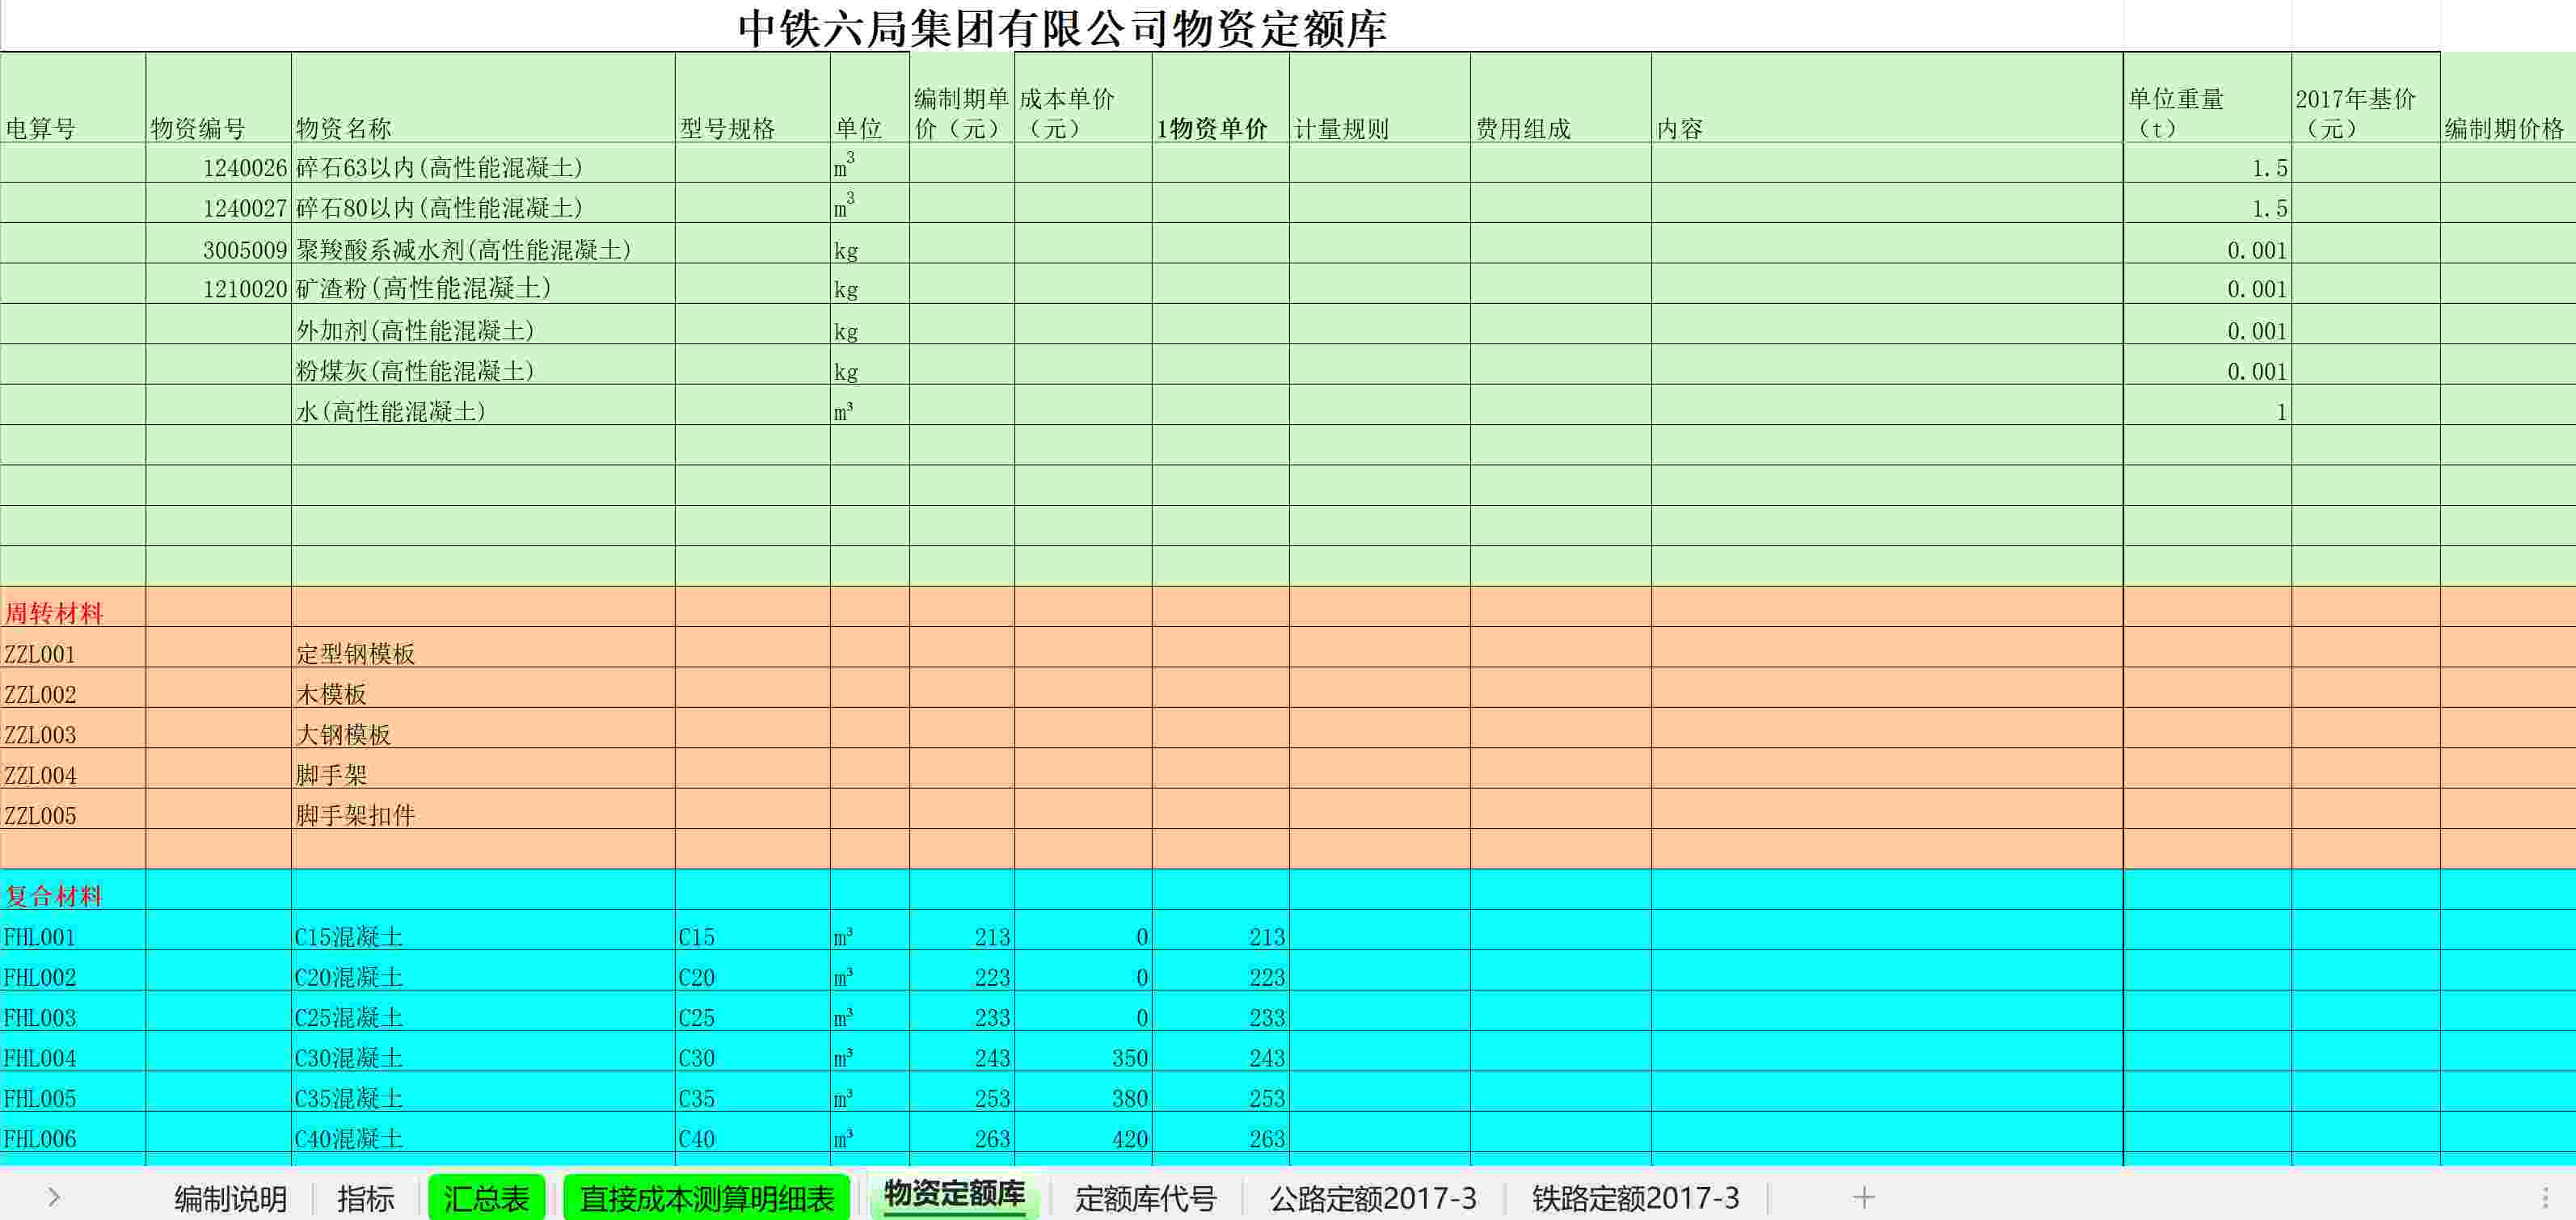Switch to the 编制说明 sheet tab
This screenshot has height=1220, width=2576.
coord(230,1197)
